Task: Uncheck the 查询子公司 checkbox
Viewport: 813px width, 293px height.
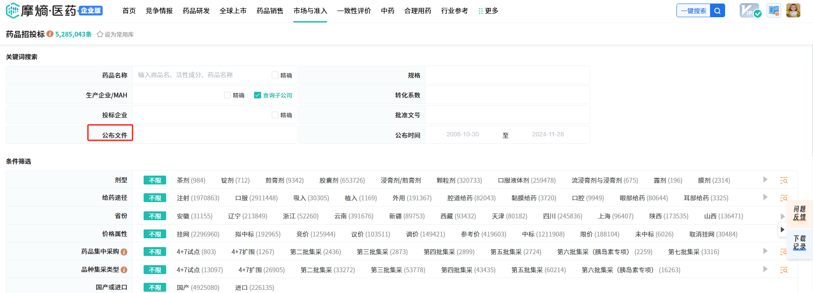Action: pyautogui.click(x=258, y=95)
